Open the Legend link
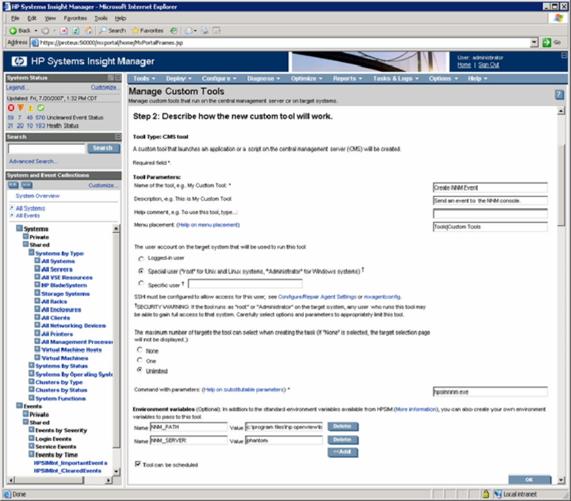 pos(17,87)
